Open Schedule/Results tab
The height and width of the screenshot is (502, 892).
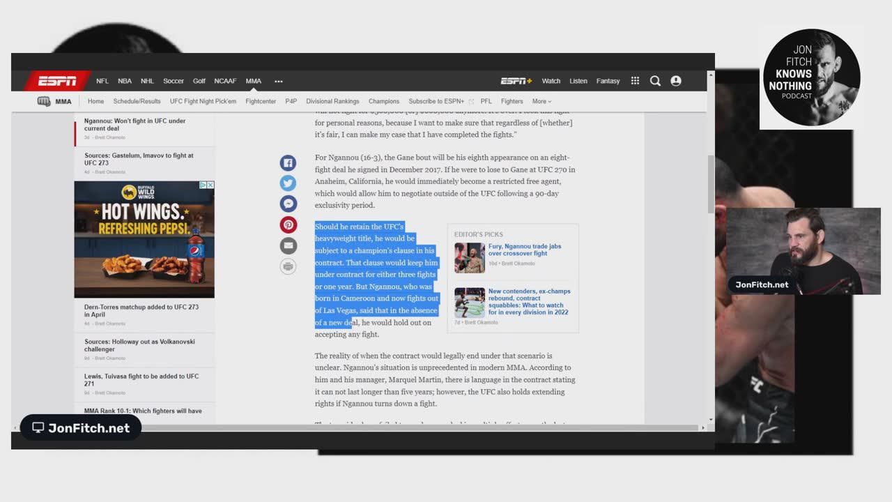coord(137,101)
